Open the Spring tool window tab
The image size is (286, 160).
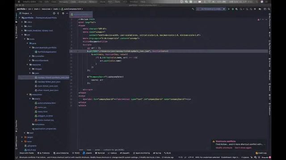[157, 153]
